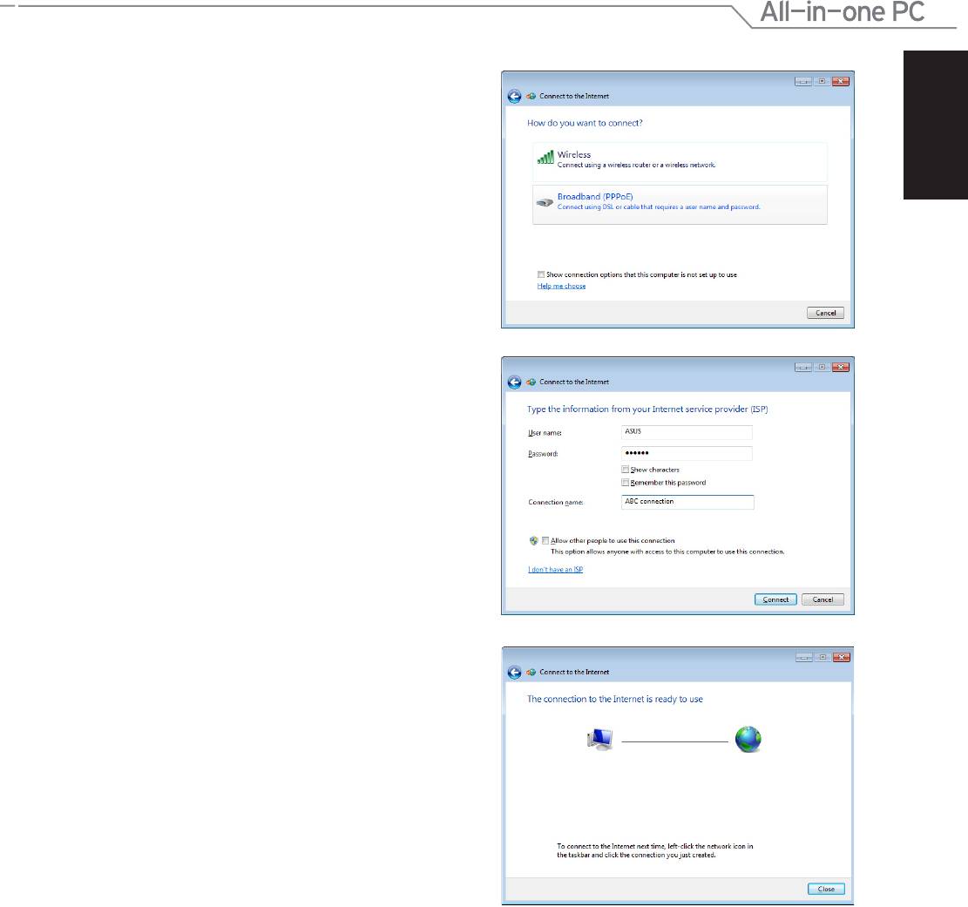
Task: Select the Wireless signal bars icon
Action: point(545,158)
